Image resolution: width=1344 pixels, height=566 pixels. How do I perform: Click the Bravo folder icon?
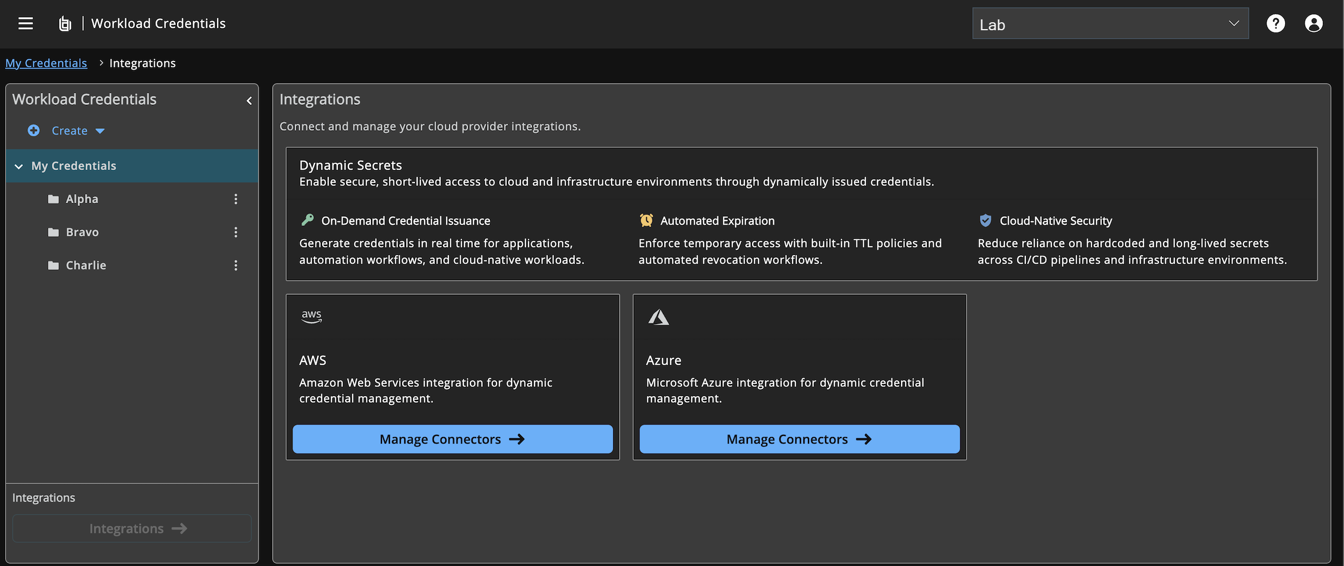(53, 232)
